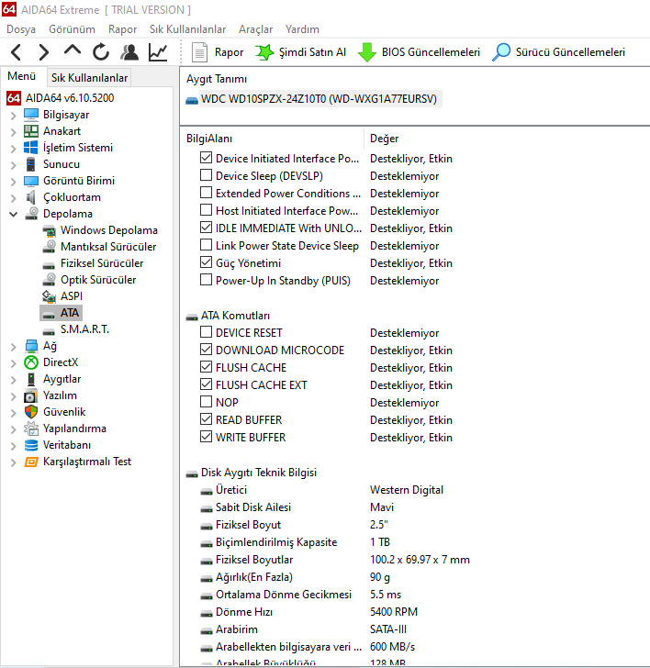Go forward with the right arrow
The image size is (650, 668).
coord(43,52)
